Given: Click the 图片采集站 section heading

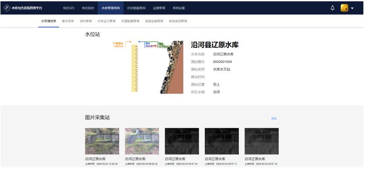Looking at the screenshot, I should (97, 118).
